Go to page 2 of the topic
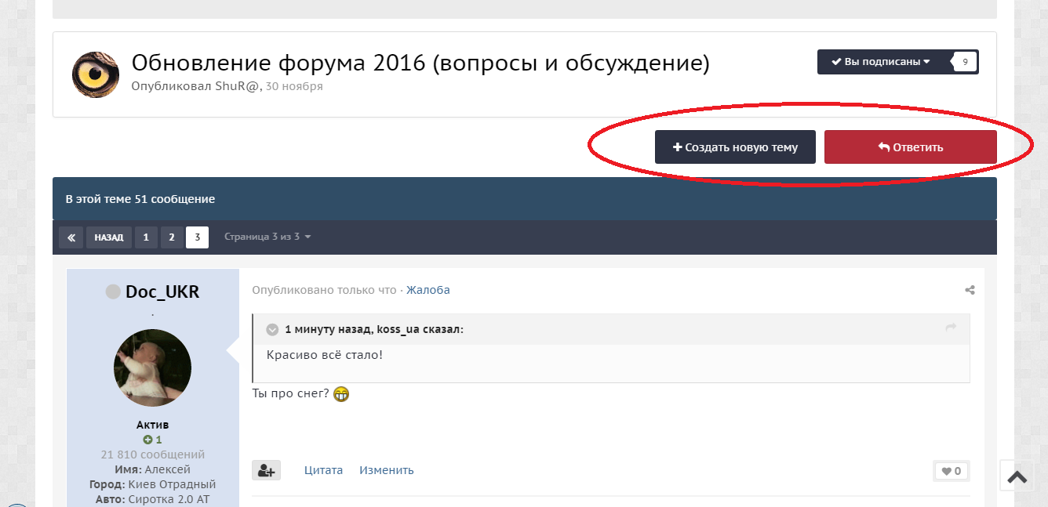Viewport: 1048px width, 507px height. pyautogui.click(x=172, y=237)
